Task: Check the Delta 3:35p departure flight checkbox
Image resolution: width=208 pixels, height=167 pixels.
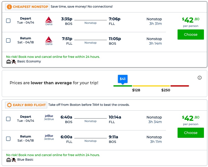Action: tap(8, 21)
